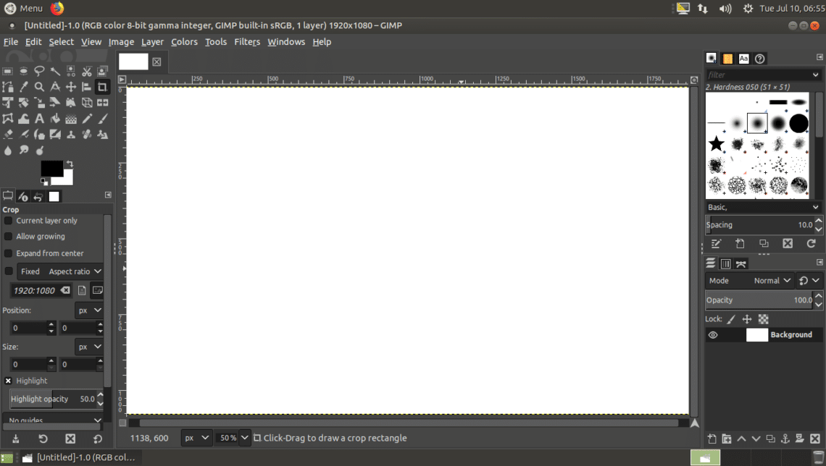Toggle lock position and size icon

click(x=747, y=319)
